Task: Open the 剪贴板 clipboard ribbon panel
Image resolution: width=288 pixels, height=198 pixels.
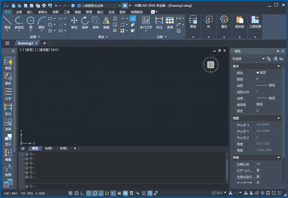Action: pos(240,27)
